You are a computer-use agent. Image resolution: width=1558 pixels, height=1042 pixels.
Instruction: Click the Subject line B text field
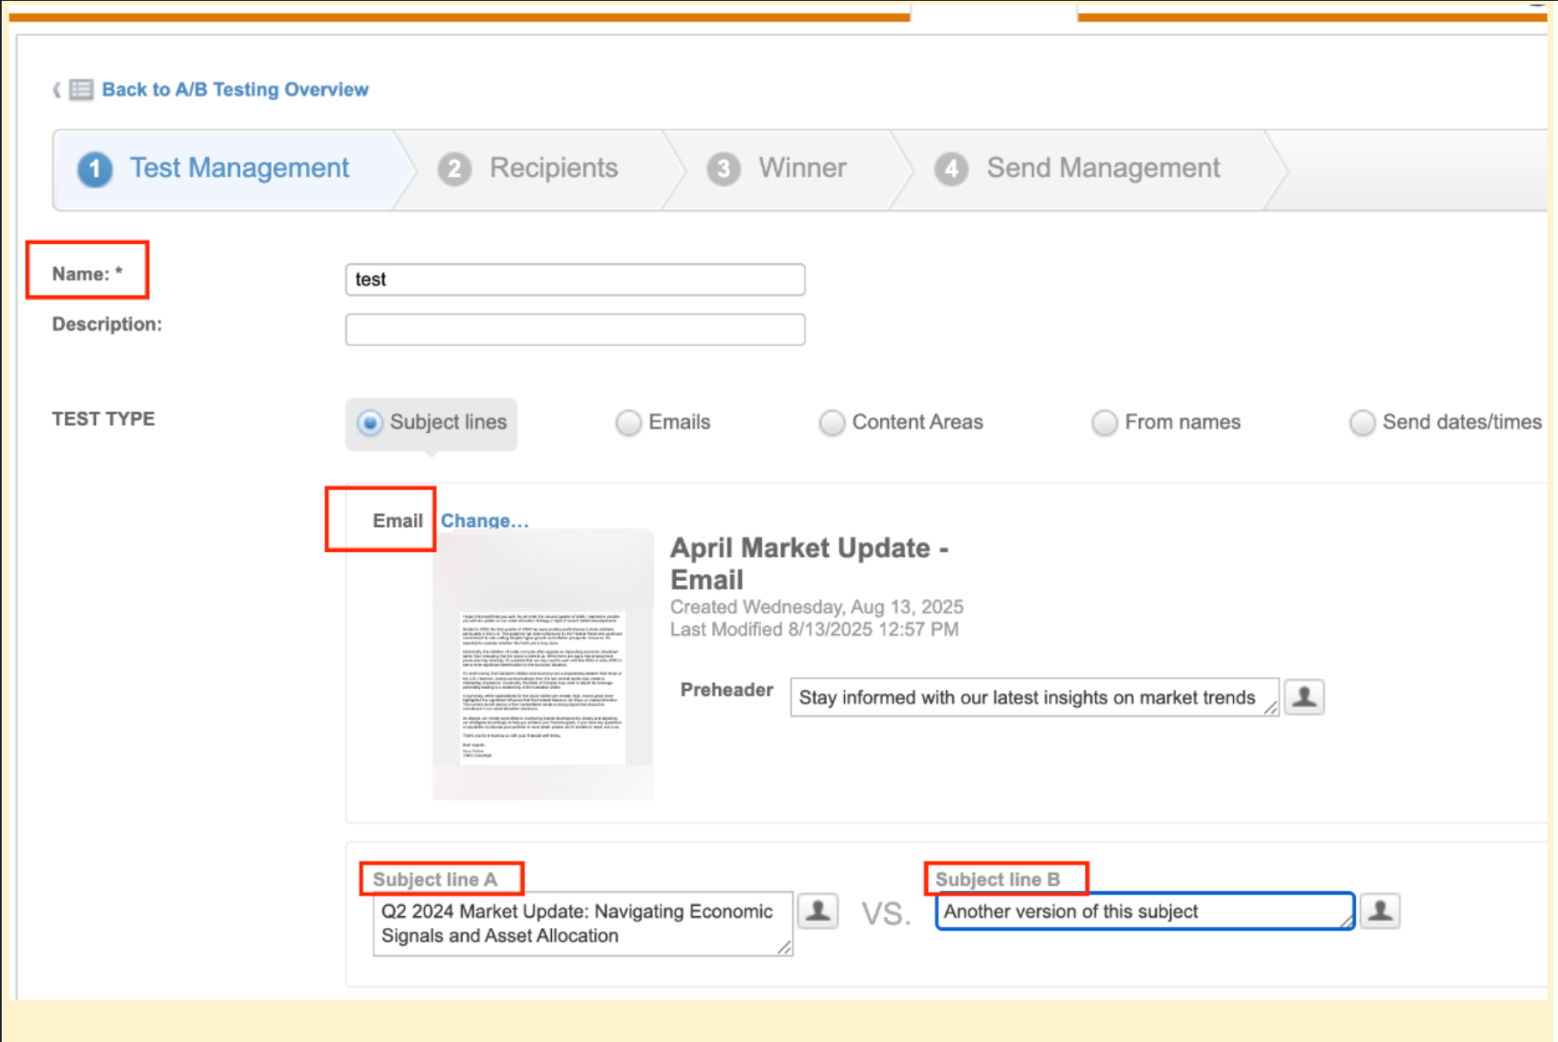[1145, 911]
